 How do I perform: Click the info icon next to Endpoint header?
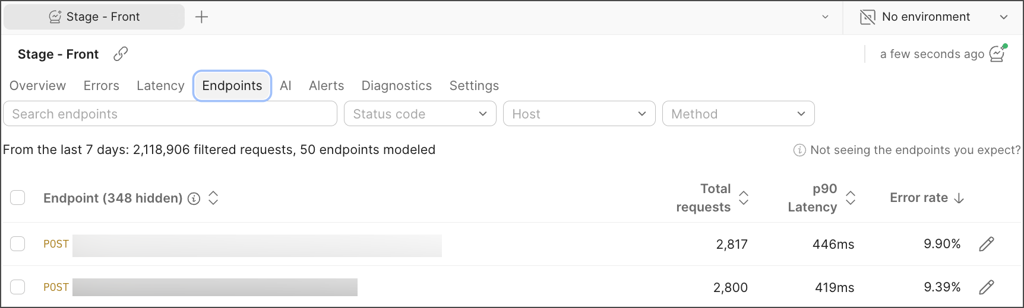(x=194, y=198)
